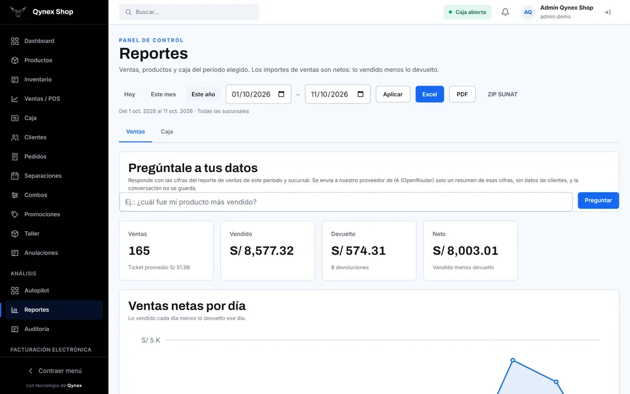The width and height of the screenshot is (630, 394).
Task: Select the Este mes period filter
Action: coord(163,95)
